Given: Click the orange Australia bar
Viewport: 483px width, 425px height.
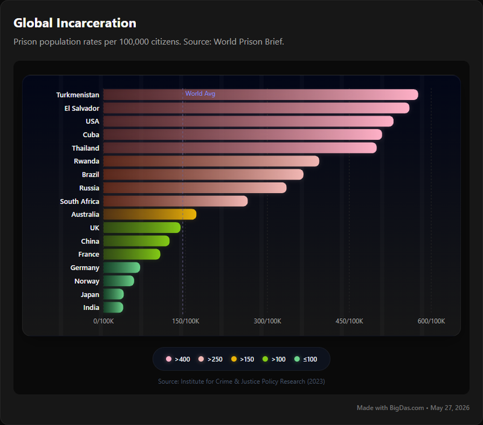Looking at the screenshot, I should (150, 215).
